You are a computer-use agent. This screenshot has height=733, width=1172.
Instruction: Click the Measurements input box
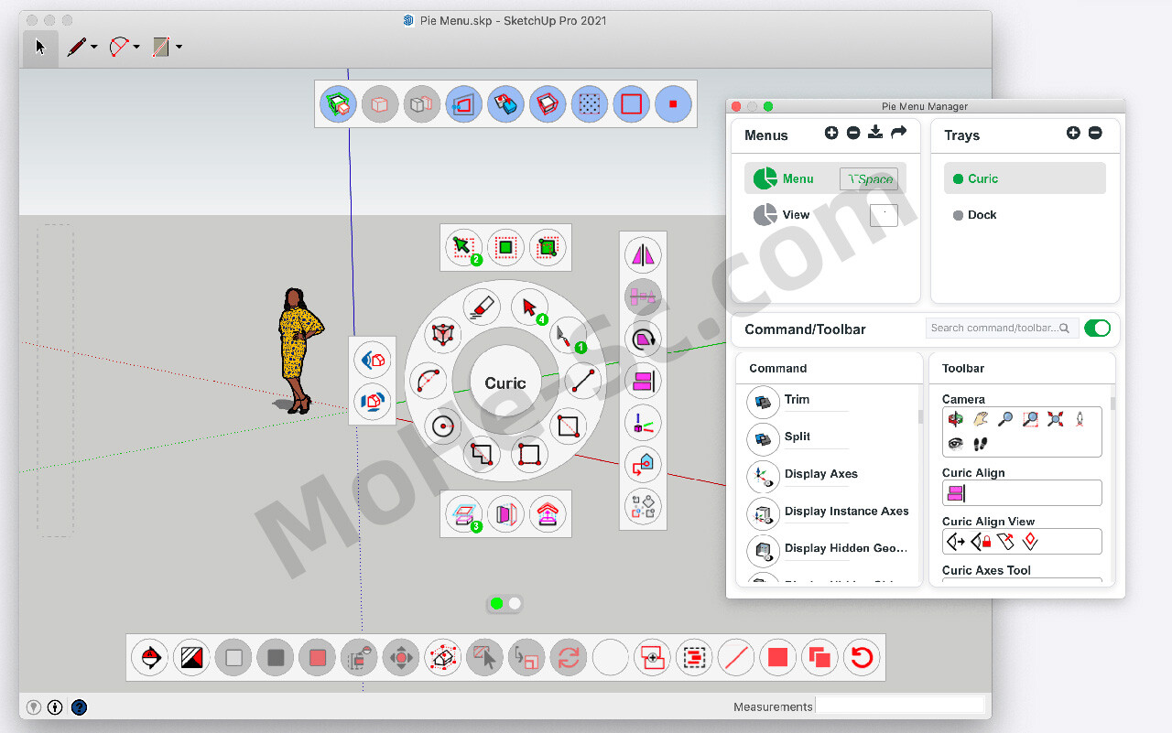pyautogui.click(x=900, y=706)
